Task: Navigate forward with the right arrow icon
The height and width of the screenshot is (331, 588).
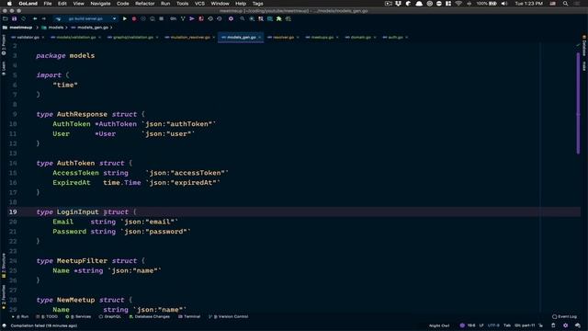Action: click(43, 18)
